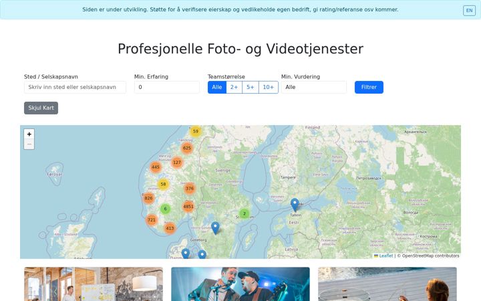Click the blue pin near Tallinn

click(x=295, y=205)
